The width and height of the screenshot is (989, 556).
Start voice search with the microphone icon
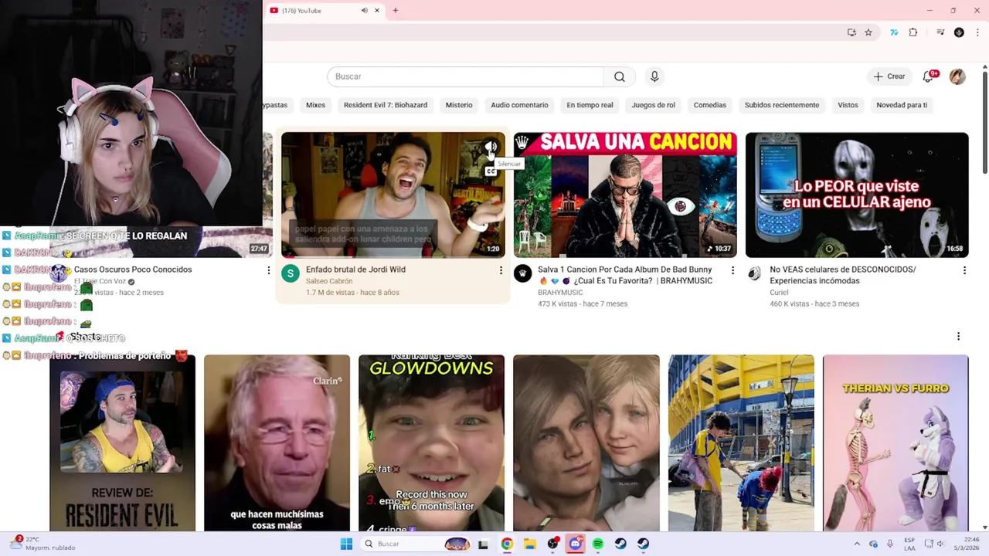click(654, 76)
